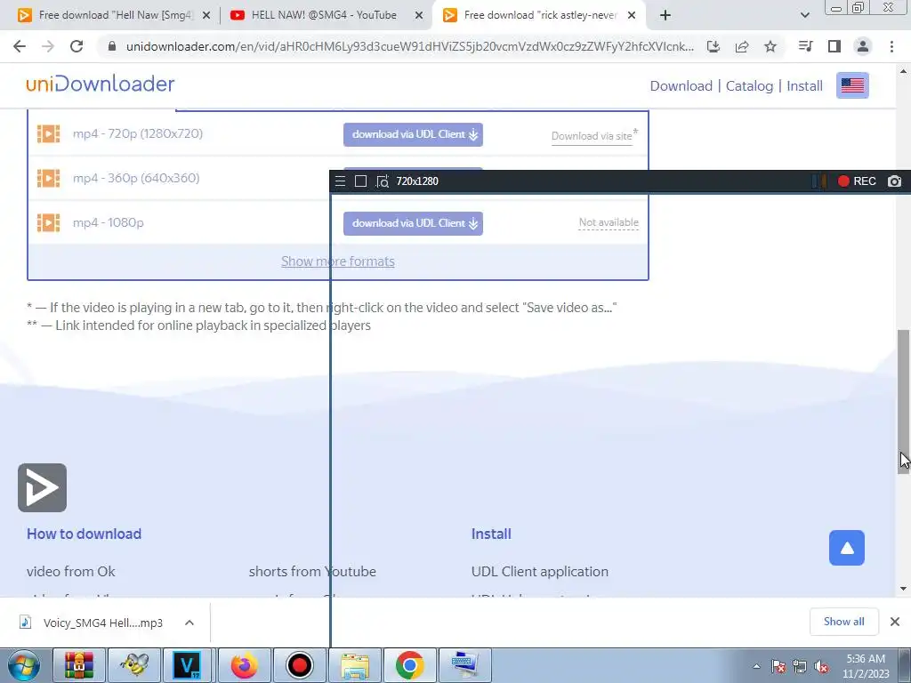The image size is (911, 683).
Task: Click the scrollbar down arrow
Action: [x=904, y=589]
